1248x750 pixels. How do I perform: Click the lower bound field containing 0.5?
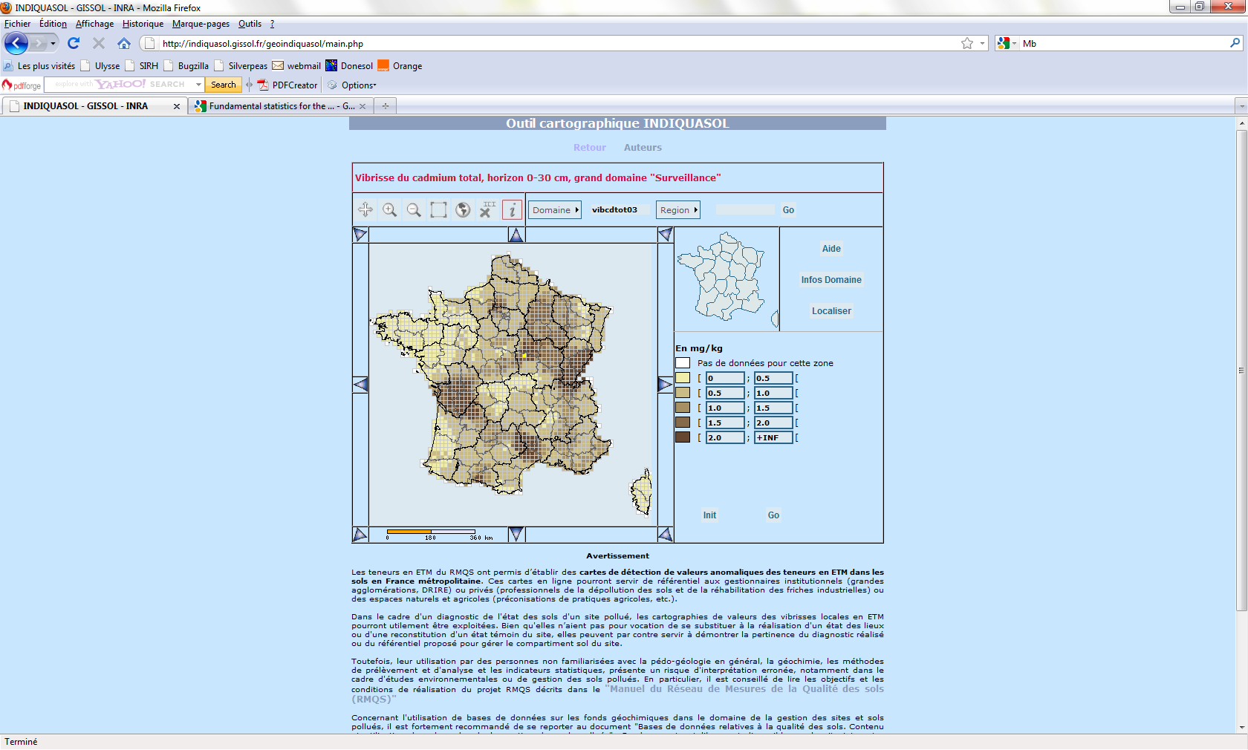coord(725,393)
